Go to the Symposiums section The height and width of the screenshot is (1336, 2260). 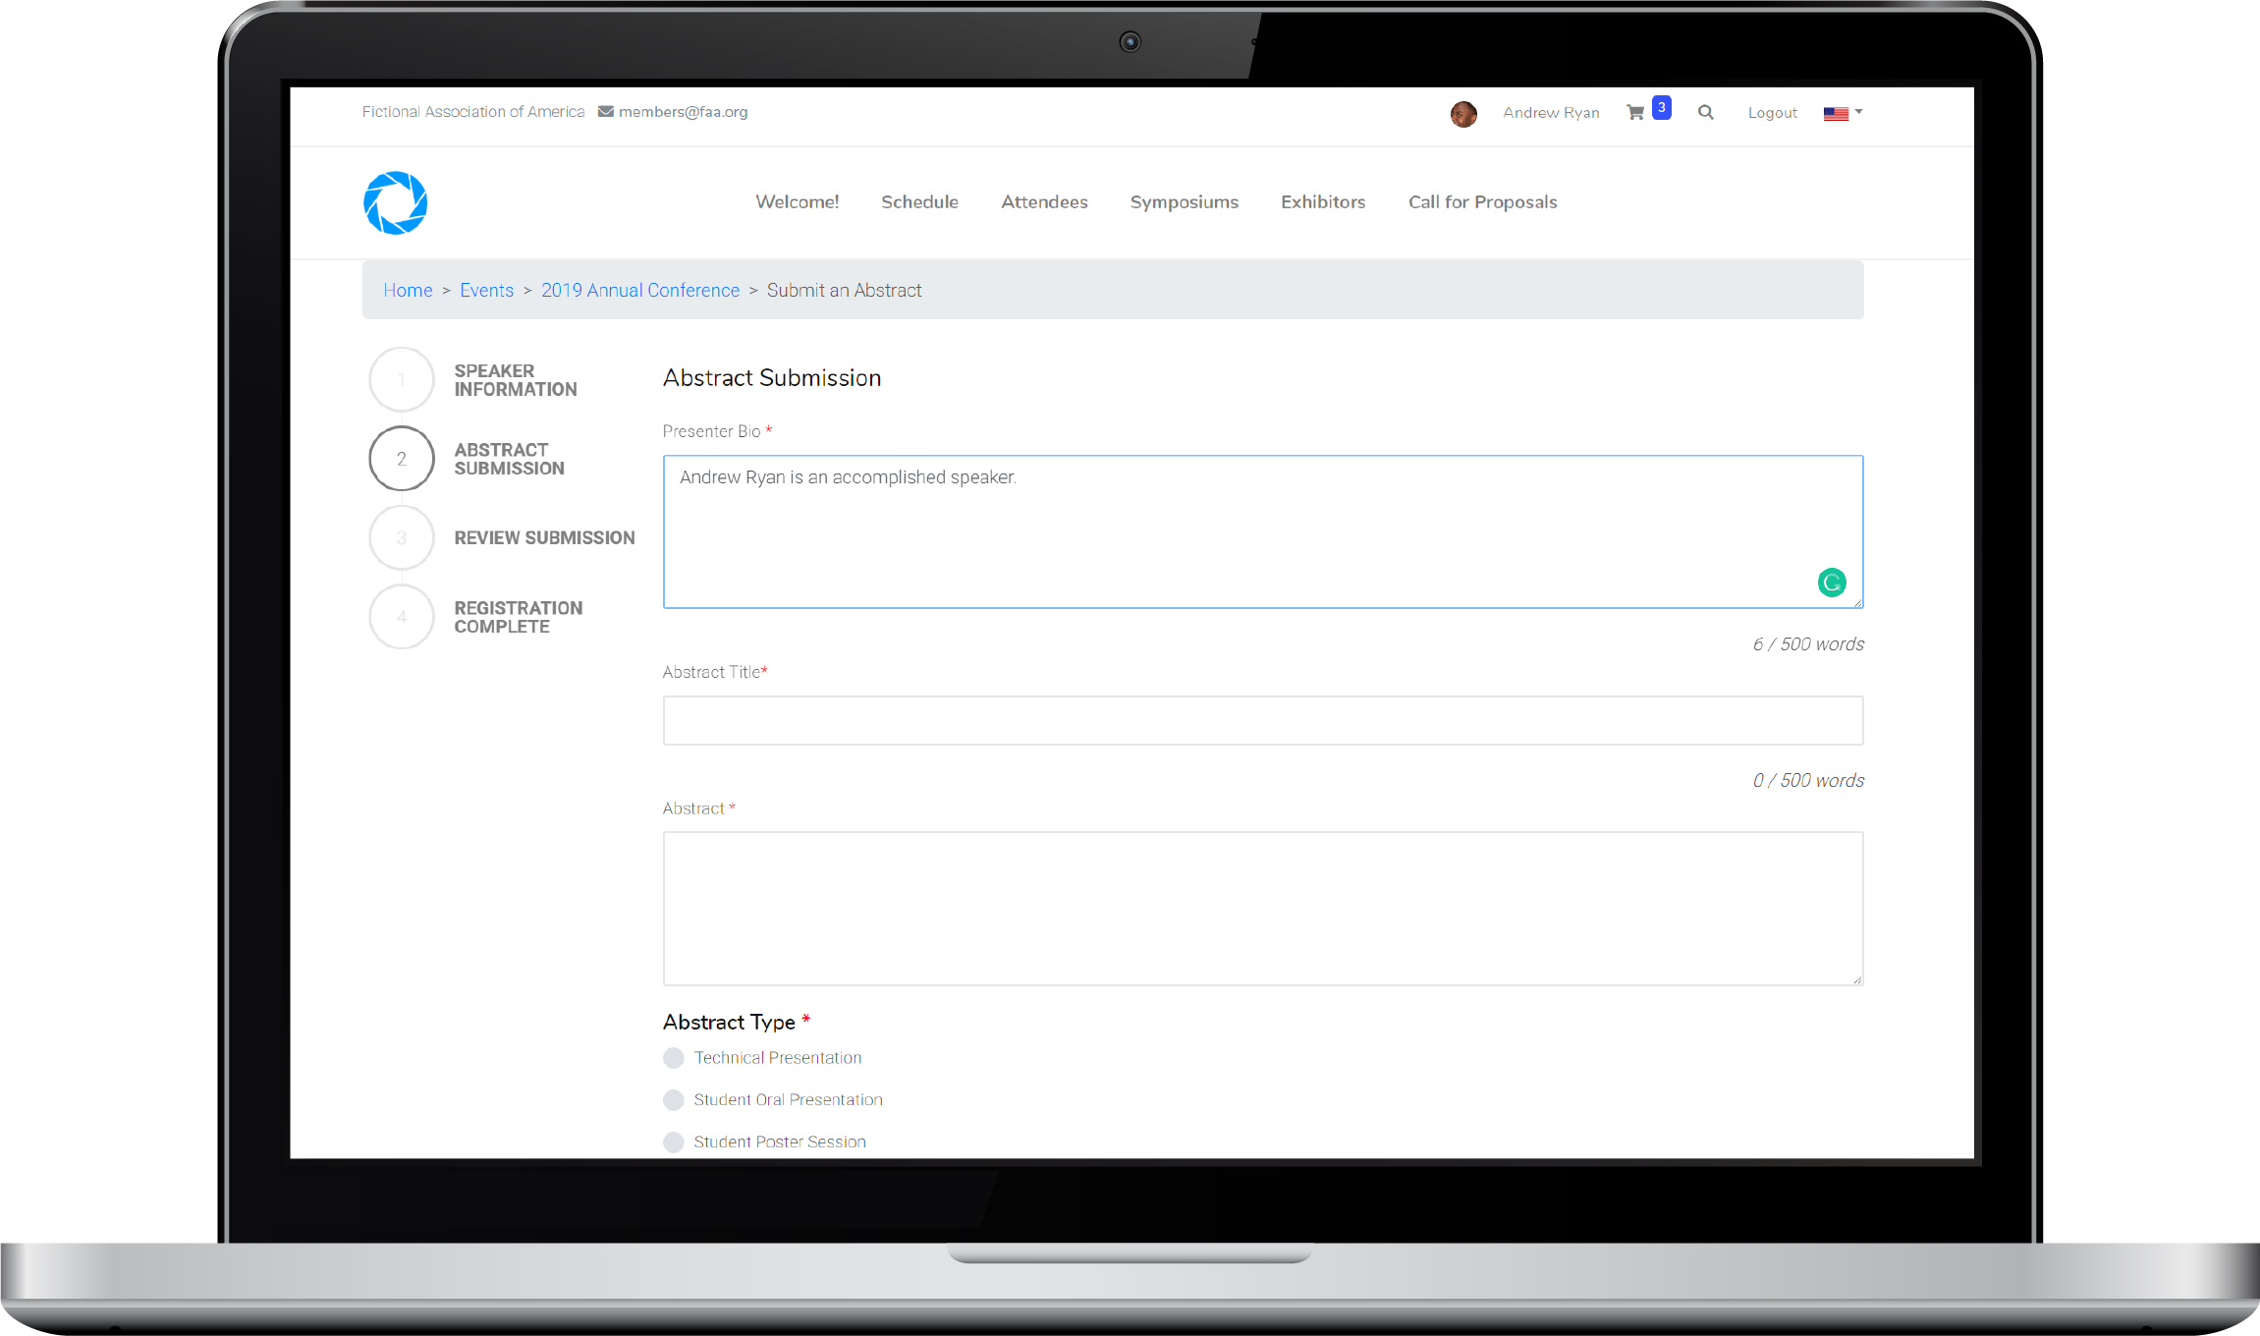point(1184,202)
